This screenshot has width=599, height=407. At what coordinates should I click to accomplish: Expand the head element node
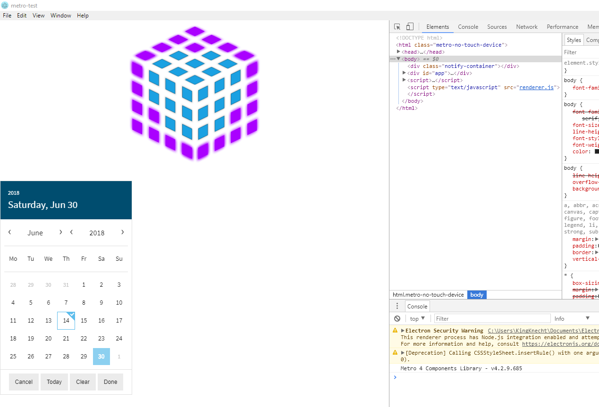[x=398, y=51]
